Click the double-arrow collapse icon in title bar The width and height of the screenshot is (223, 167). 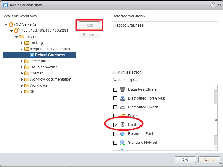tap(219, 5)
